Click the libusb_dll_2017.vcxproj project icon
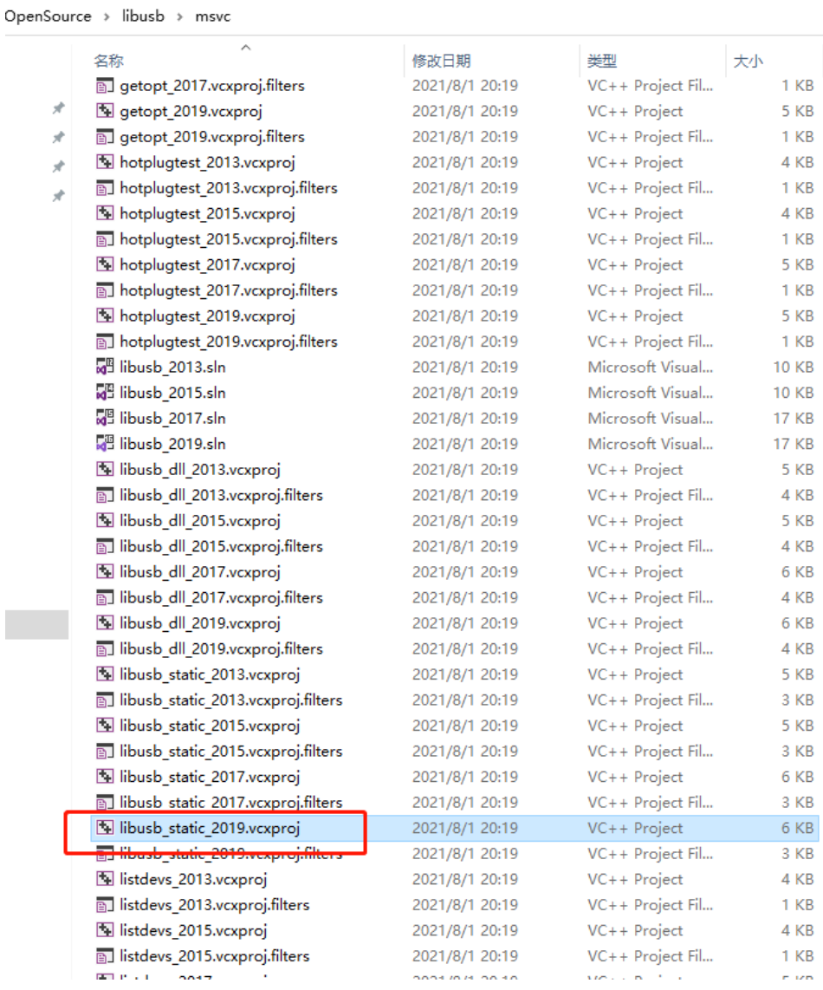The width and height of the screenshot is (823, 990). coord(105,572)
